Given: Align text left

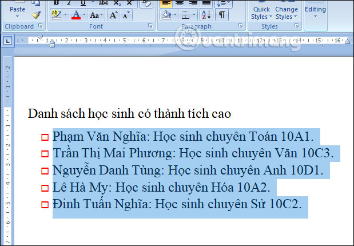Looking at the screenshot, I should point(166,3).
